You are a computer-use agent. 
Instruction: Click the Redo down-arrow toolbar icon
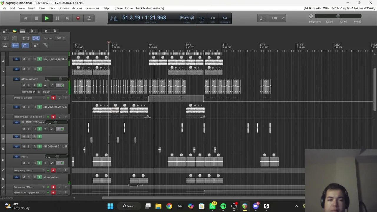pyautogui.click(x=55, y=31)
